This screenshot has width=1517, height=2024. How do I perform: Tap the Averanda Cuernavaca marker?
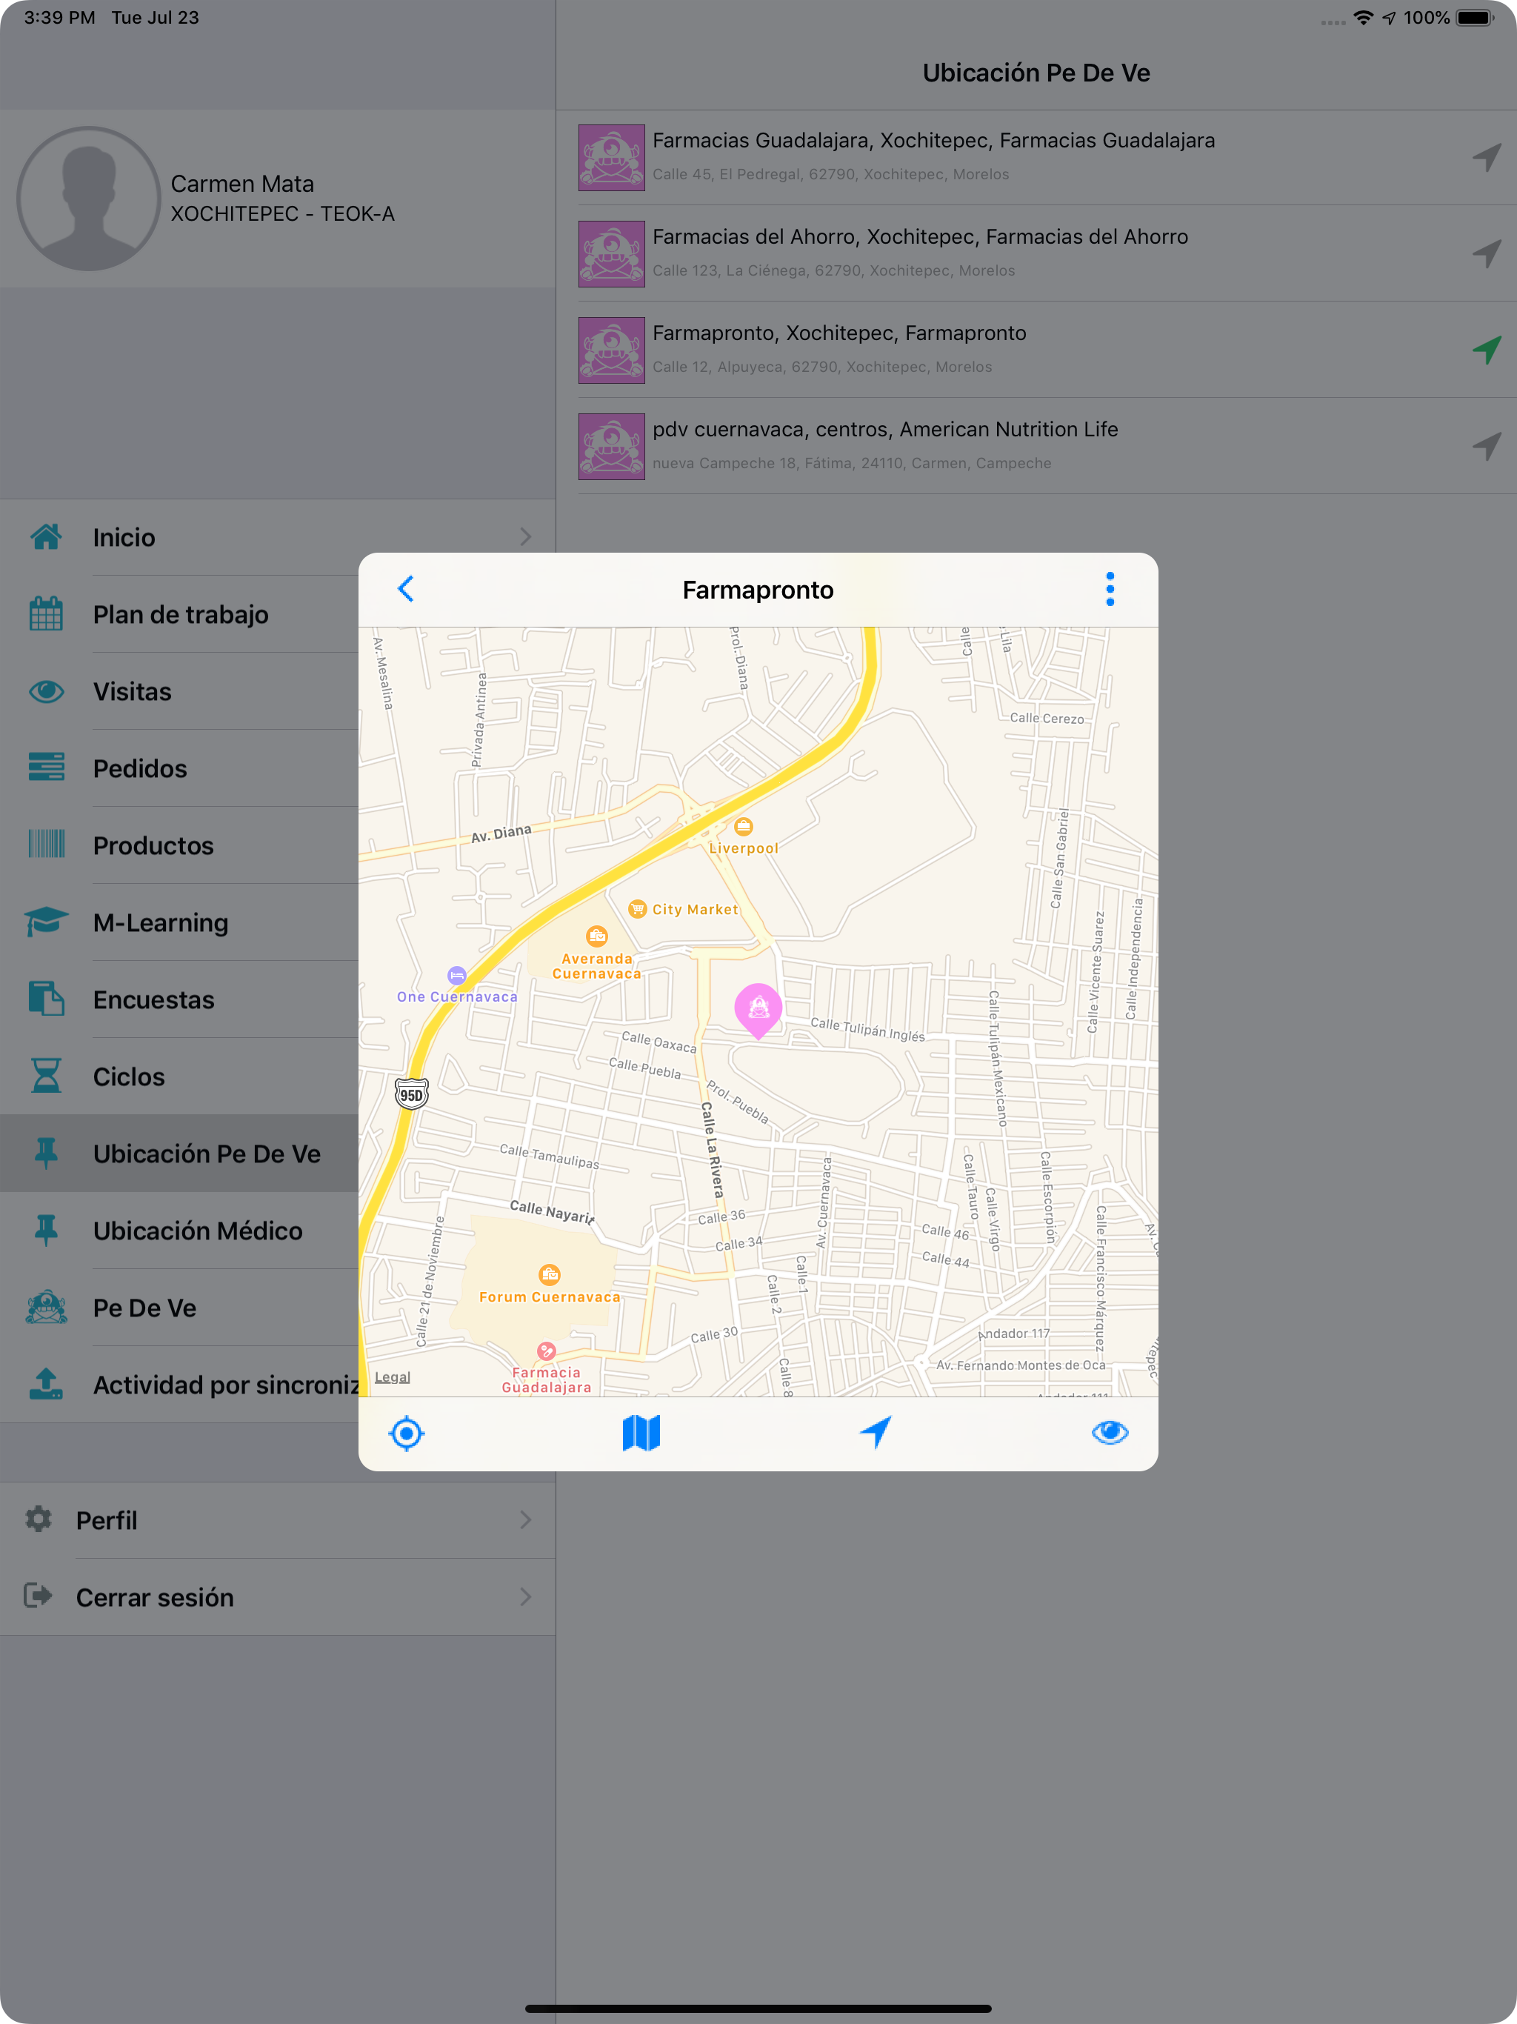(x=596, y=936)
